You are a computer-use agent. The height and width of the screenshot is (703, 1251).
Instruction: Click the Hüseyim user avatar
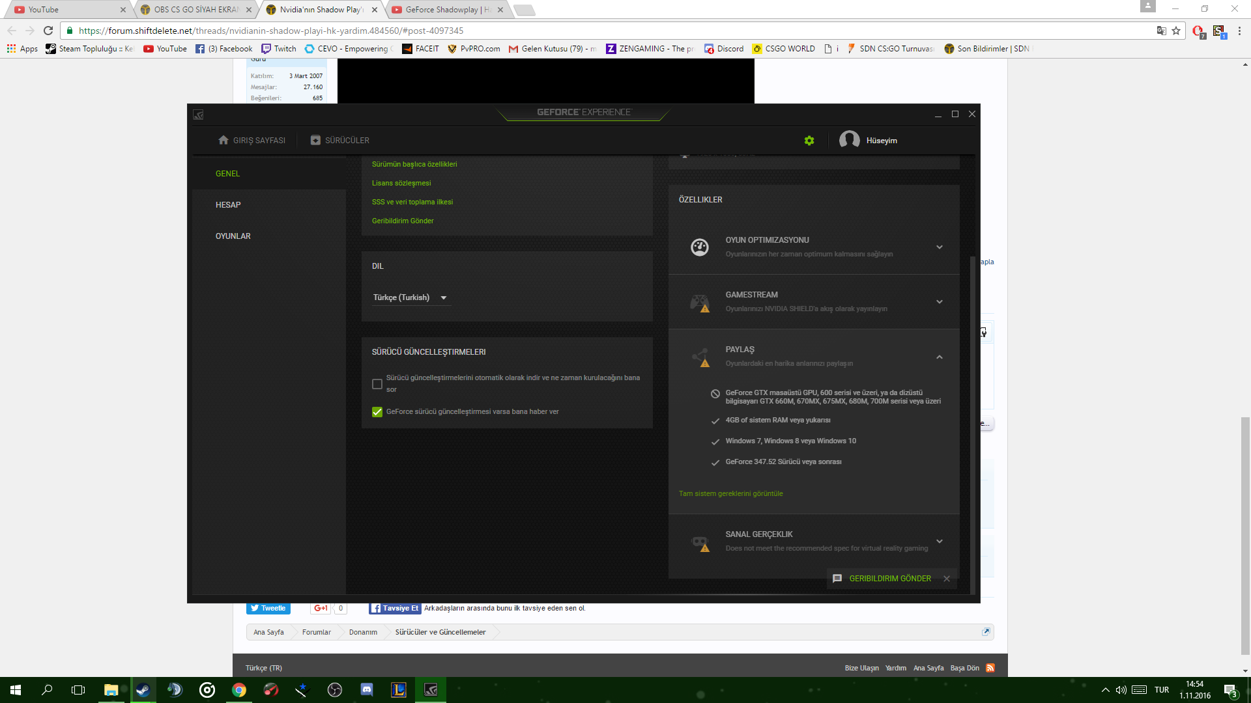(x=849, y=140)
